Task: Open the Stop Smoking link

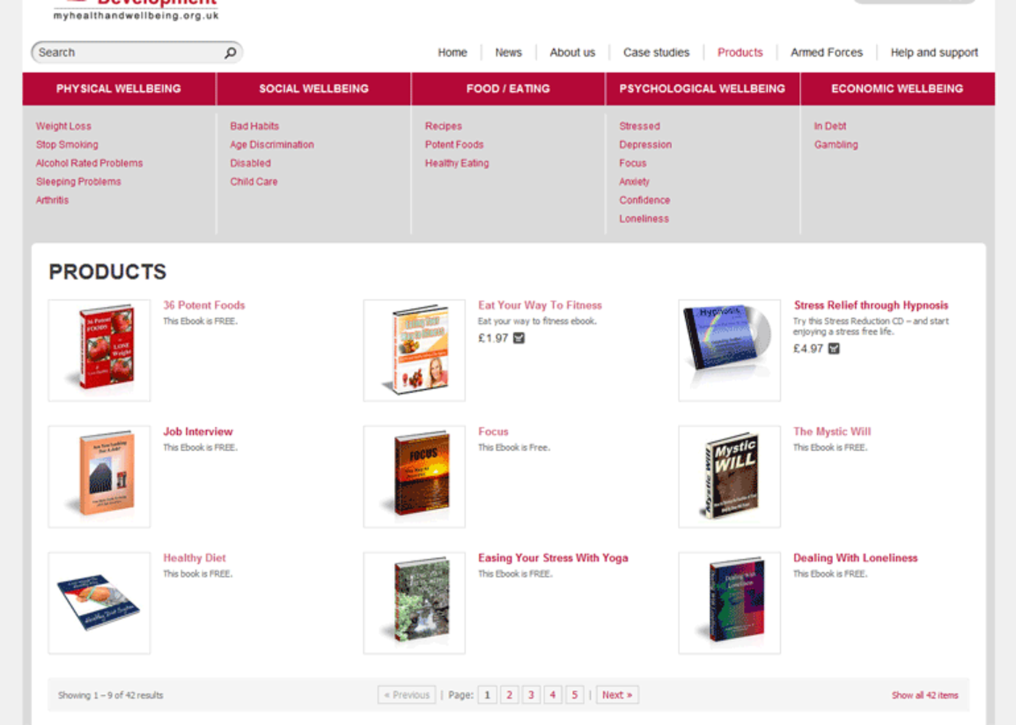Action: (x=67, y=145)
